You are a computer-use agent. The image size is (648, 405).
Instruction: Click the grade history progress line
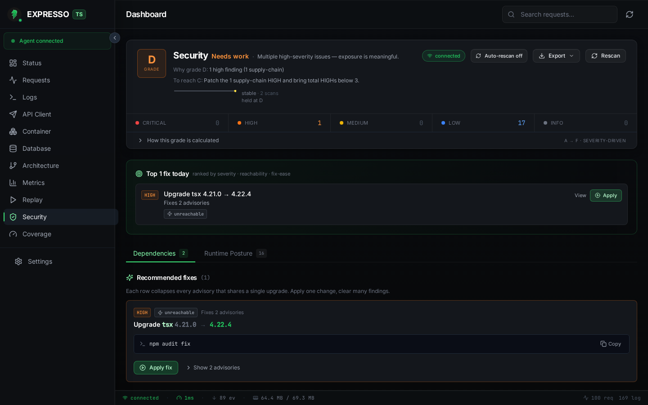point(205,91)
